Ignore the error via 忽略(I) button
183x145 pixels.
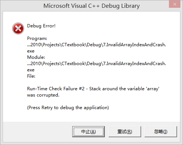[x=161, y=132]
